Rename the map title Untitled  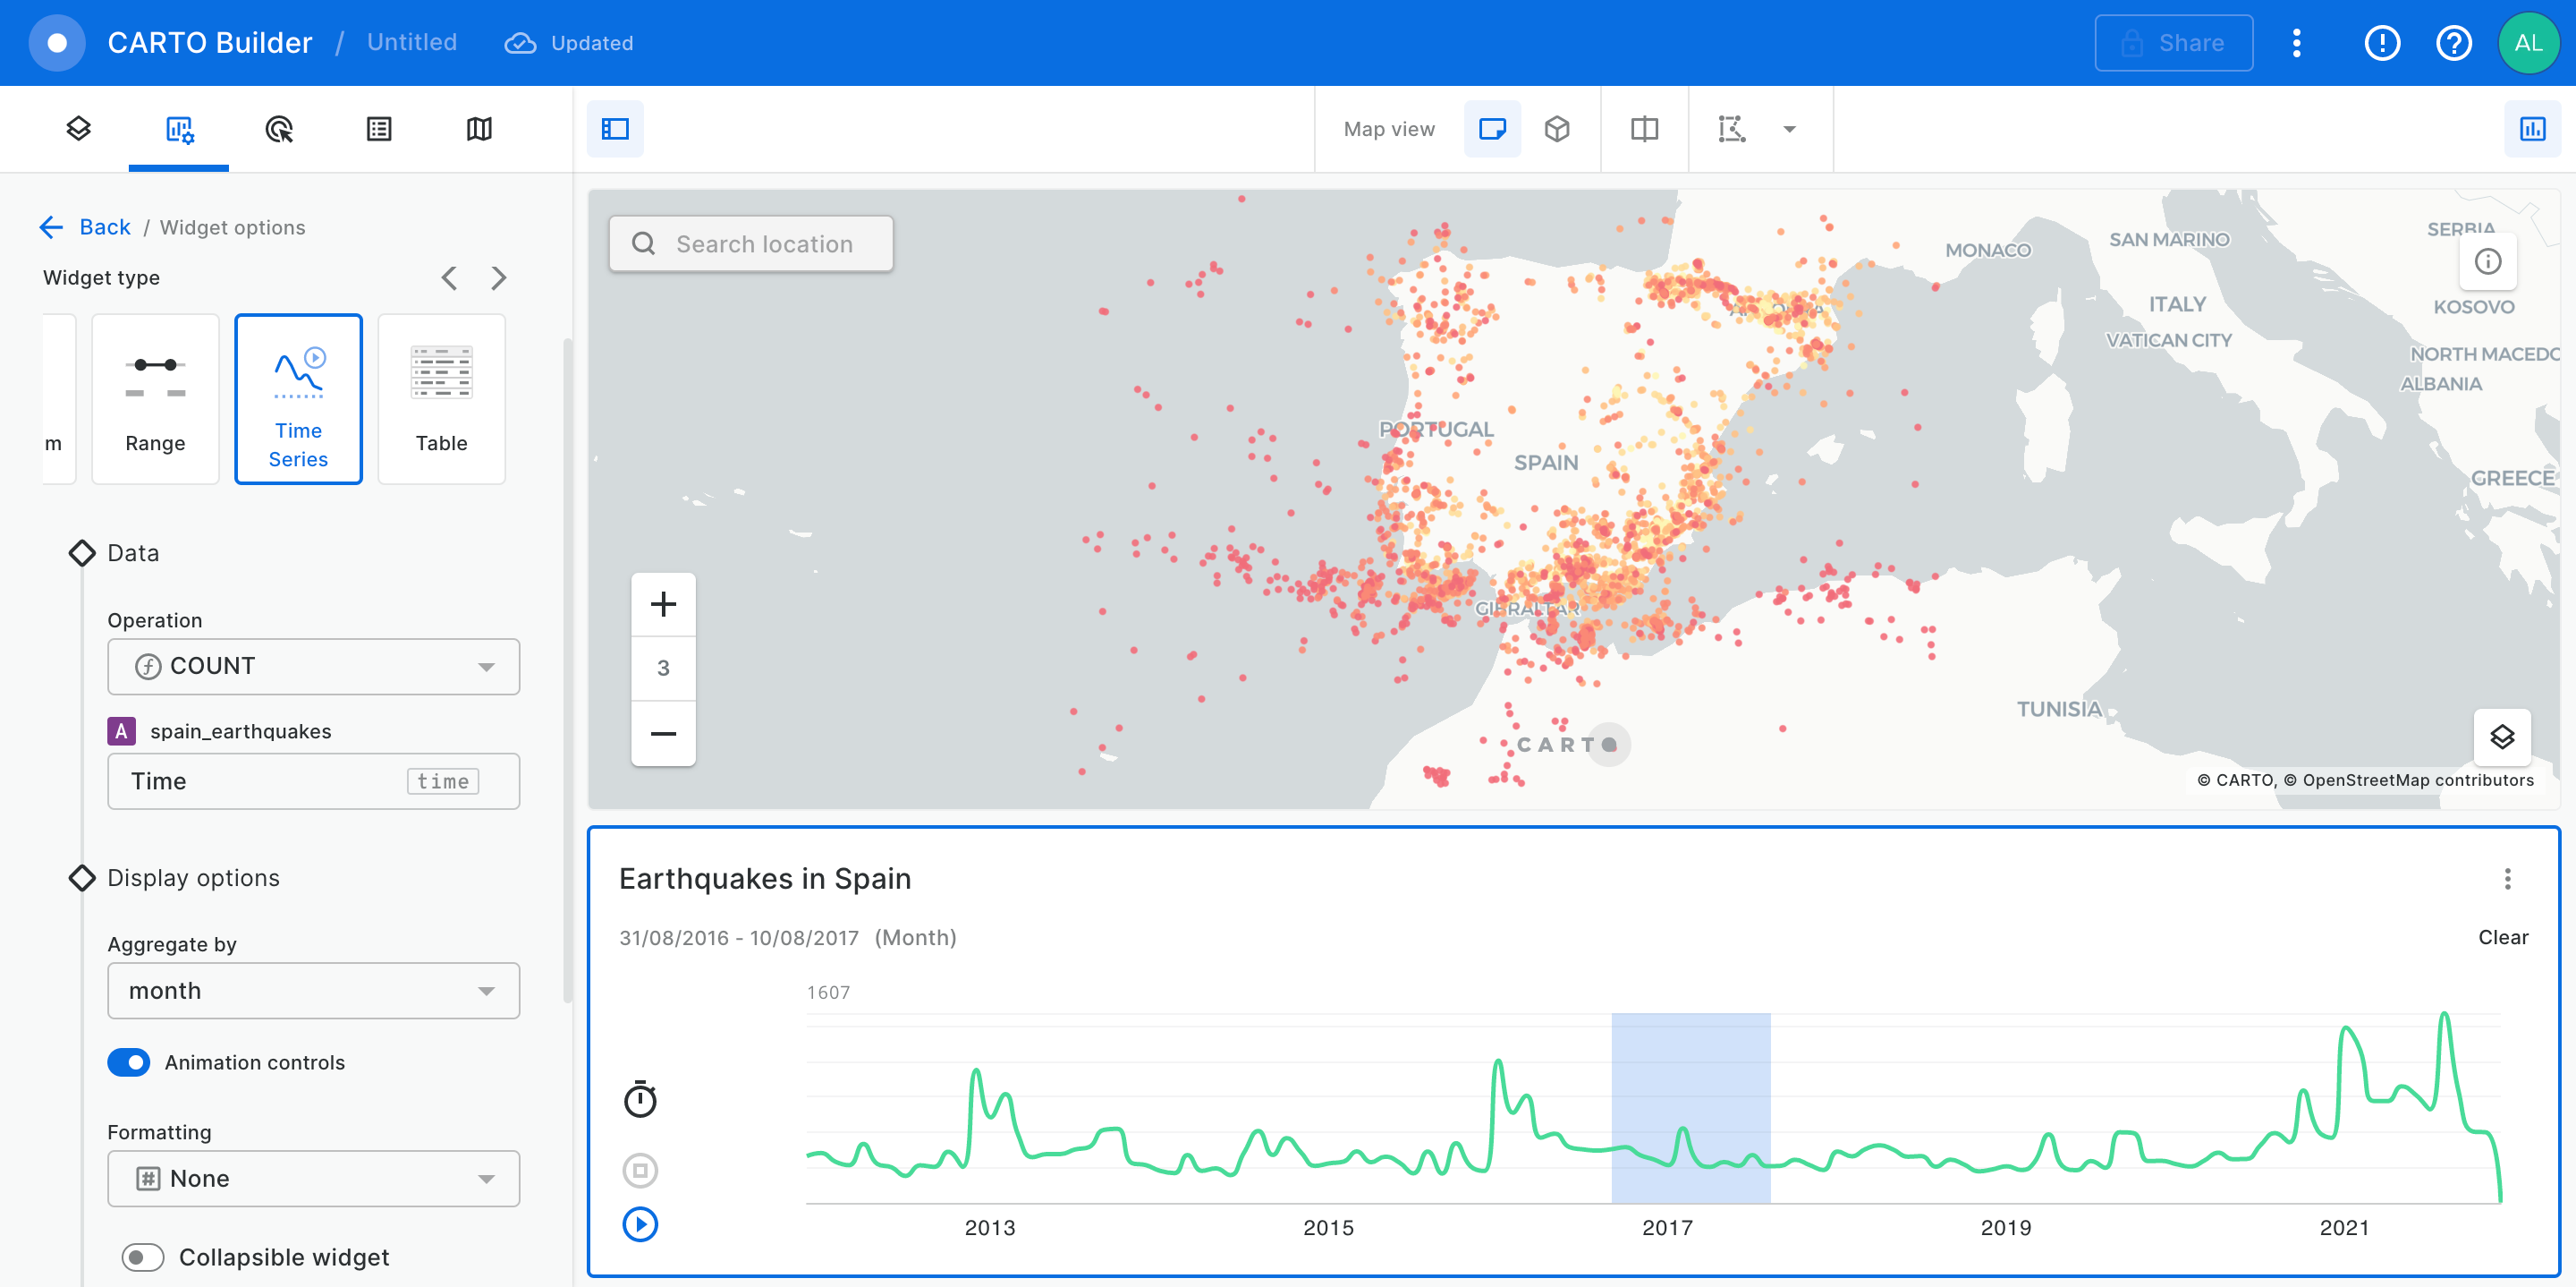coord(412,42)
